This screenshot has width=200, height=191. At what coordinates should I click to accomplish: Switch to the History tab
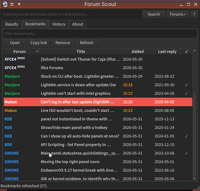click(x=59, y=24)
